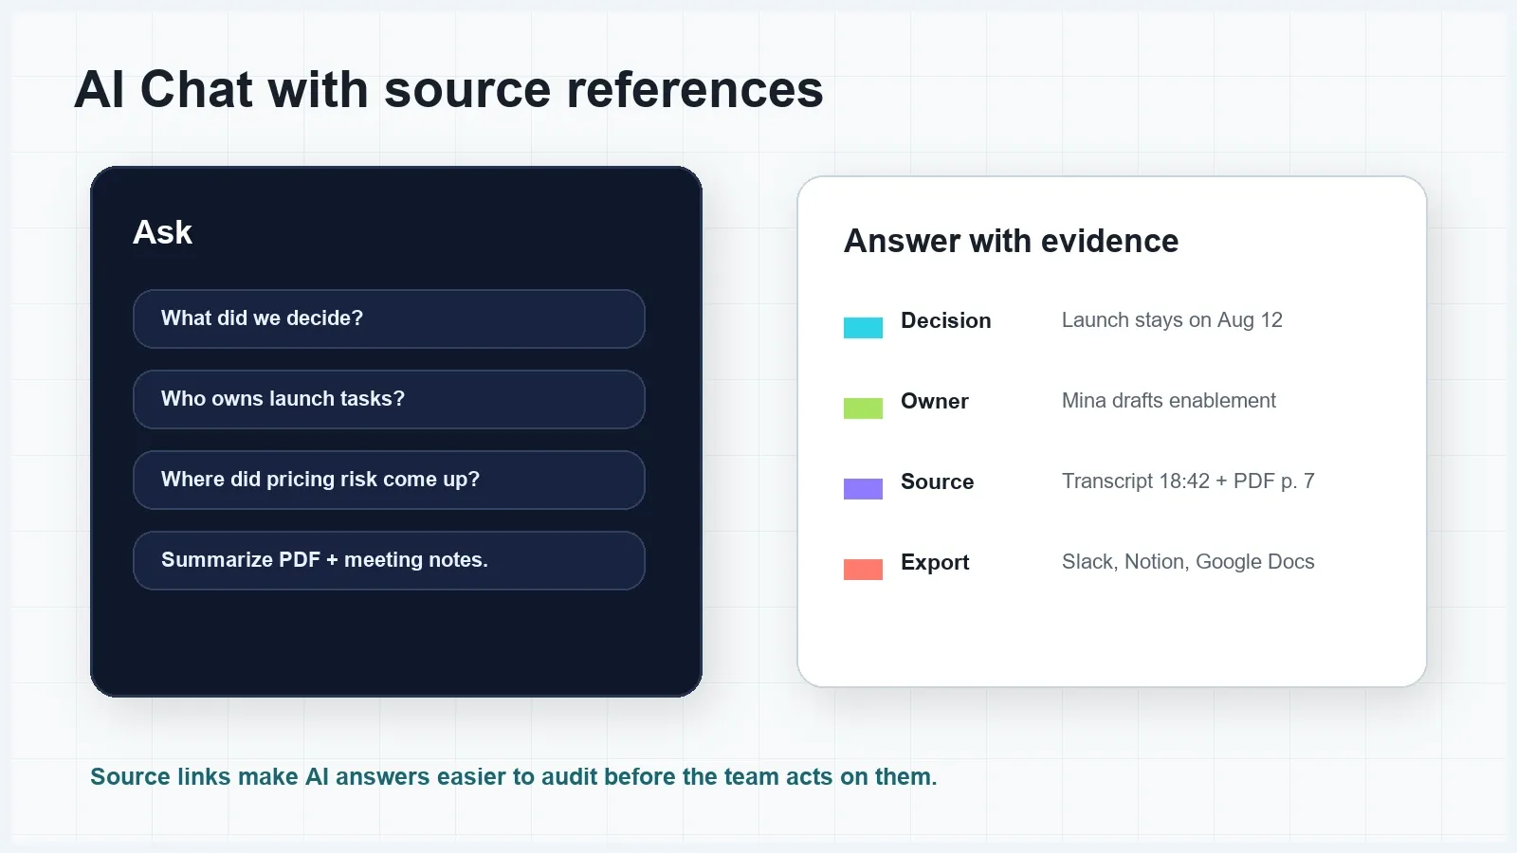Select the "Owner" label

tap(934, 401)
